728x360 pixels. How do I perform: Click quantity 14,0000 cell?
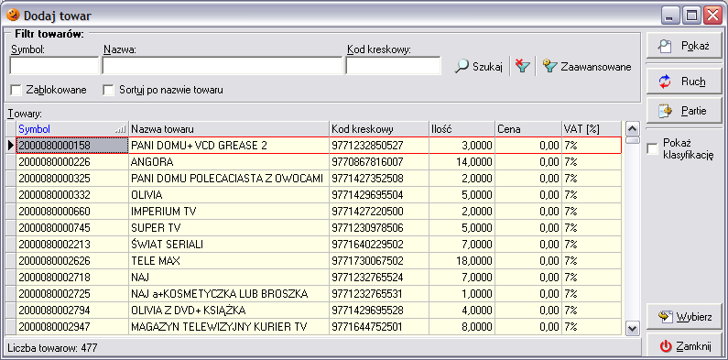pos(462,162)
